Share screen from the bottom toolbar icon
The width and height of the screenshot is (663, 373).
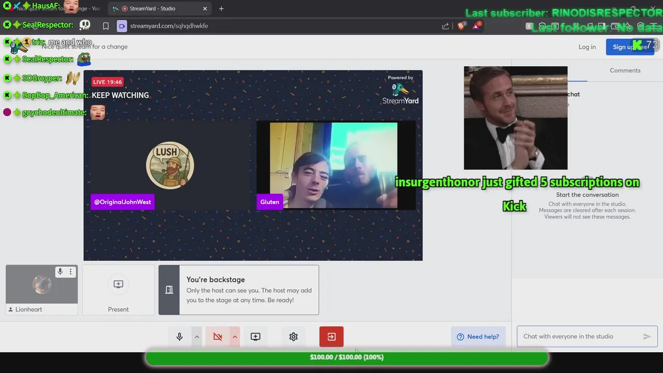tap(255, 337)
